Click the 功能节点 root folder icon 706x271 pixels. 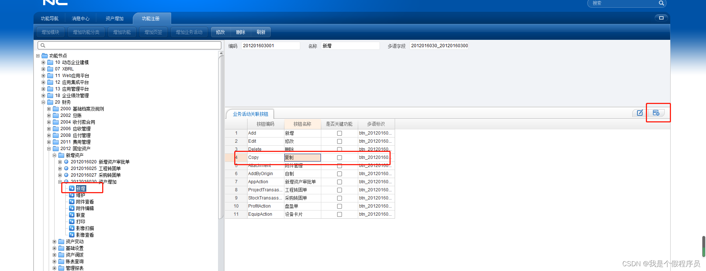point(45,56)
